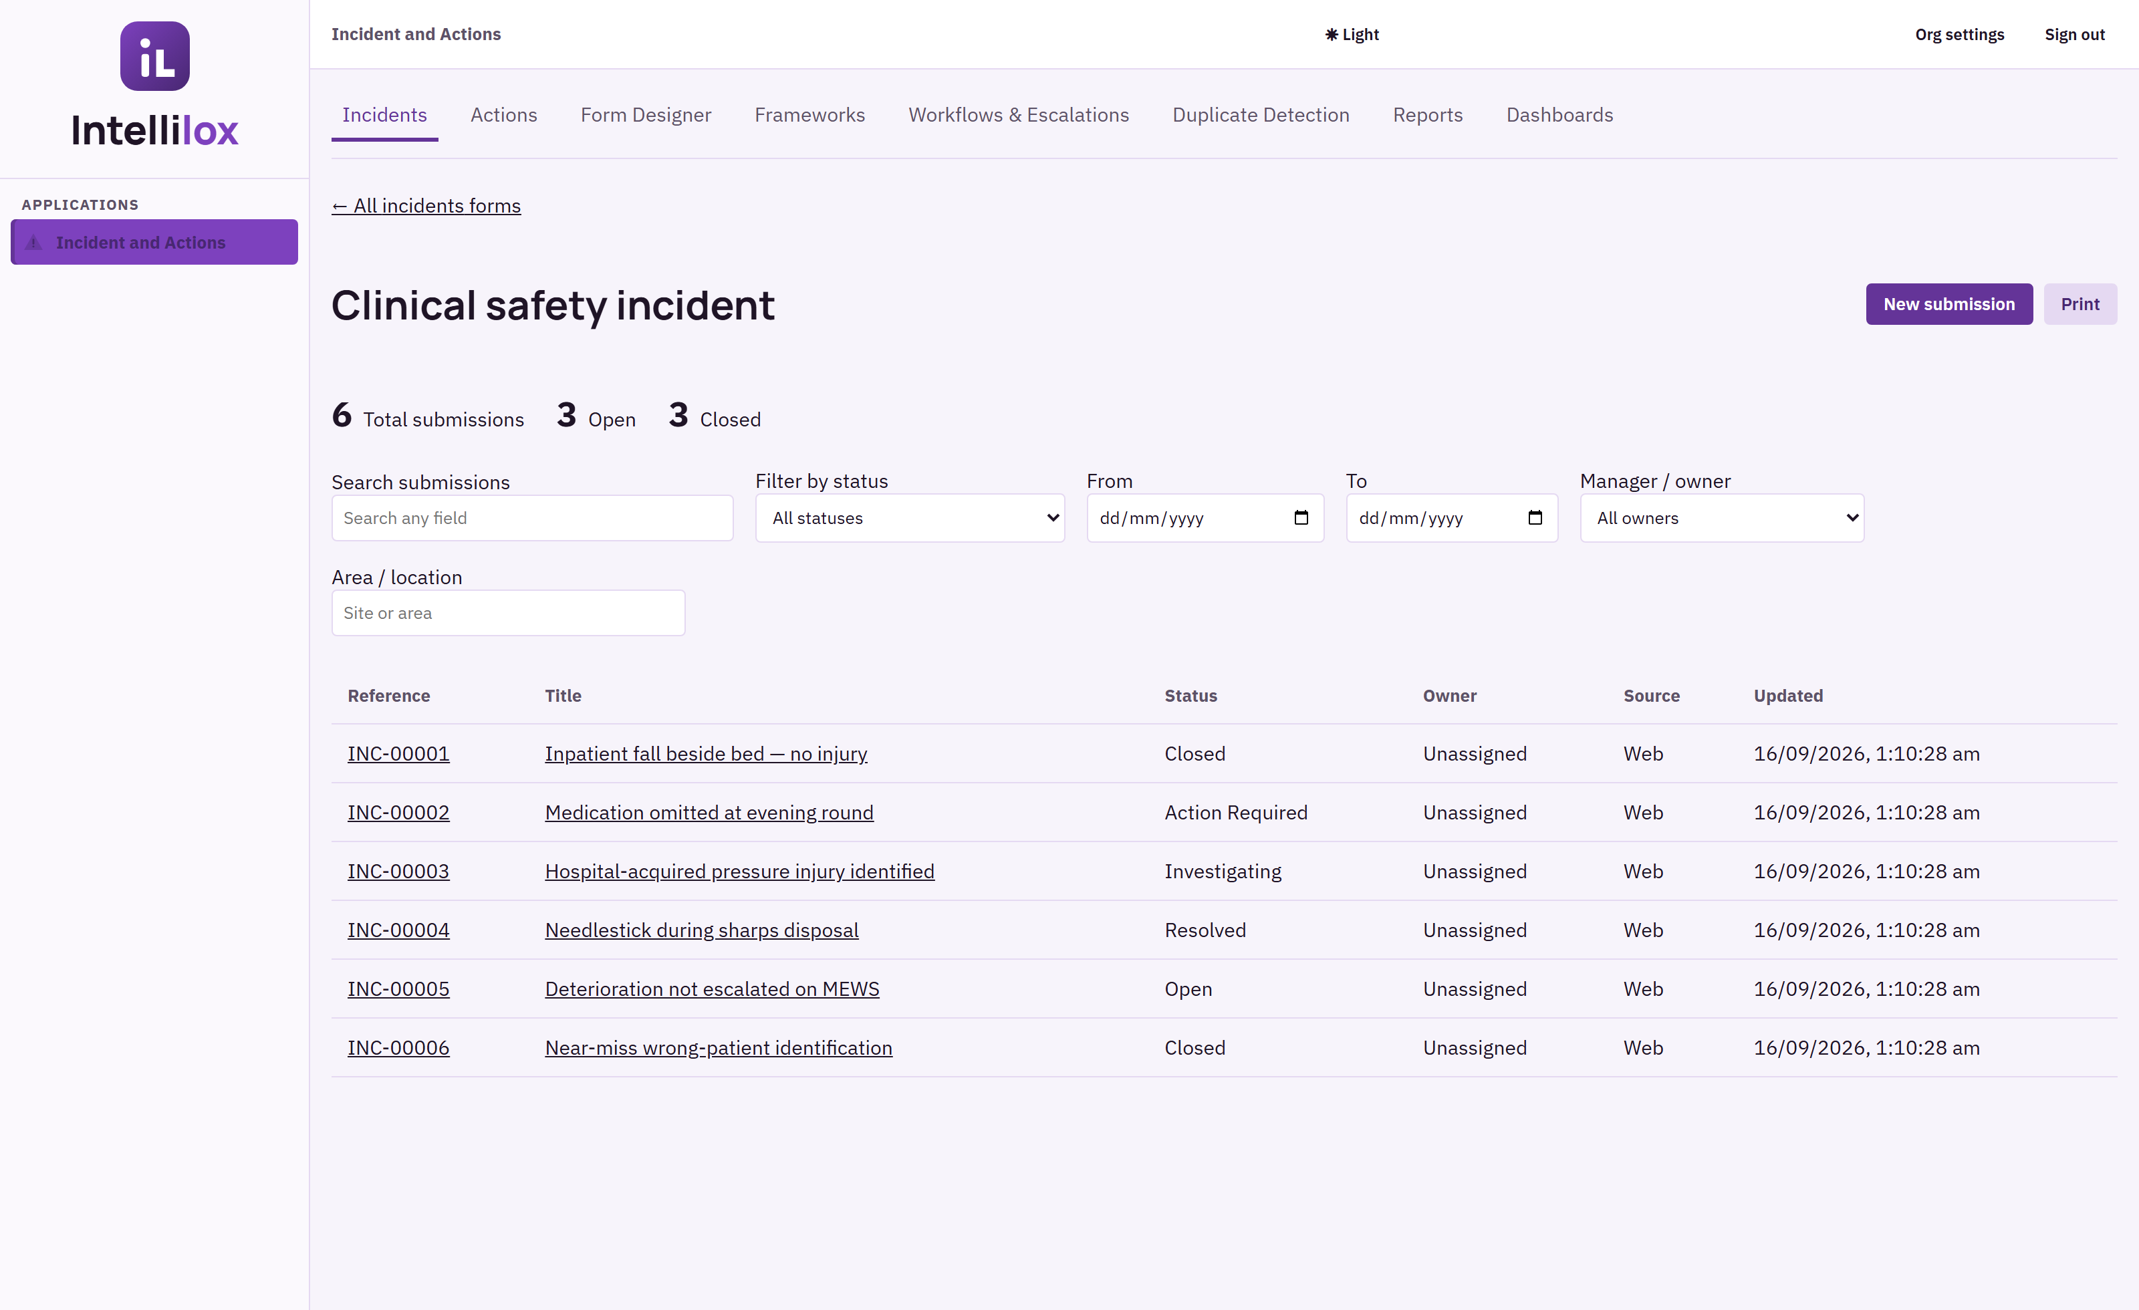Open incident reference INC-00001
Screen dimensions: 2139x1310
tap(398, 753)
